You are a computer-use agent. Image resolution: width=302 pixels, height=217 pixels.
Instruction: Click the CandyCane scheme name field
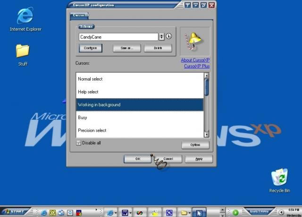(x=118, y=37)
